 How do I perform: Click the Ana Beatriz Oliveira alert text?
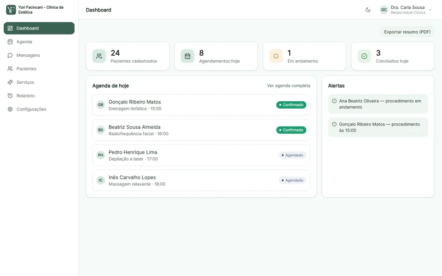pyautogui.click(x=380, y=104)
